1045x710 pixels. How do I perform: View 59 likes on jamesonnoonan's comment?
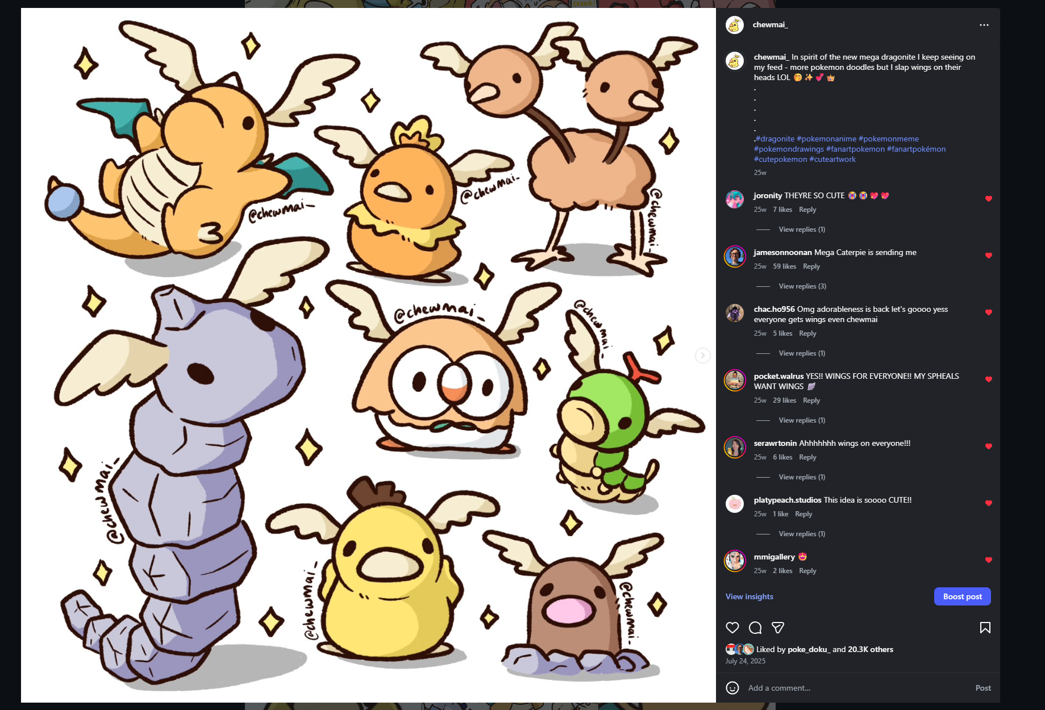(784, 266)
